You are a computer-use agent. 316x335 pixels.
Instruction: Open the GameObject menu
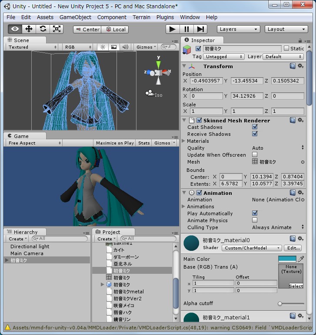[x=75, y=17]
